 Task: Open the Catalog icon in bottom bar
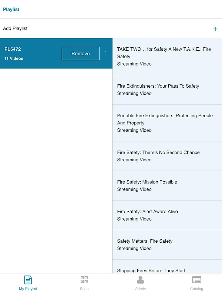tap(196, 280)
